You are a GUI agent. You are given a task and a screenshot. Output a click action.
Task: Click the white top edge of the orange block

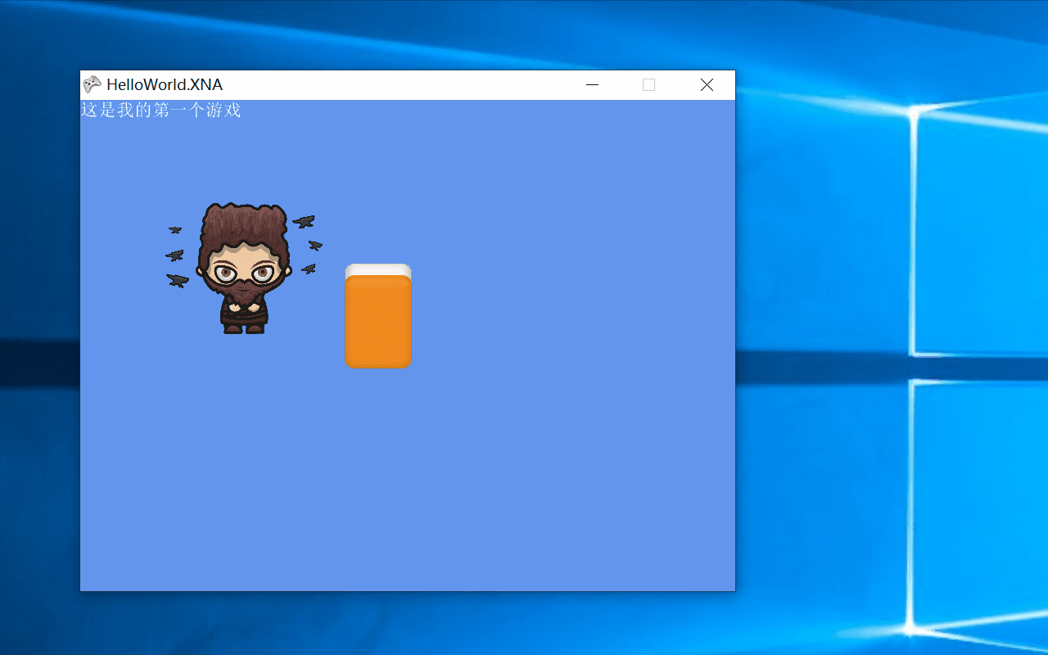click(378, 269)
